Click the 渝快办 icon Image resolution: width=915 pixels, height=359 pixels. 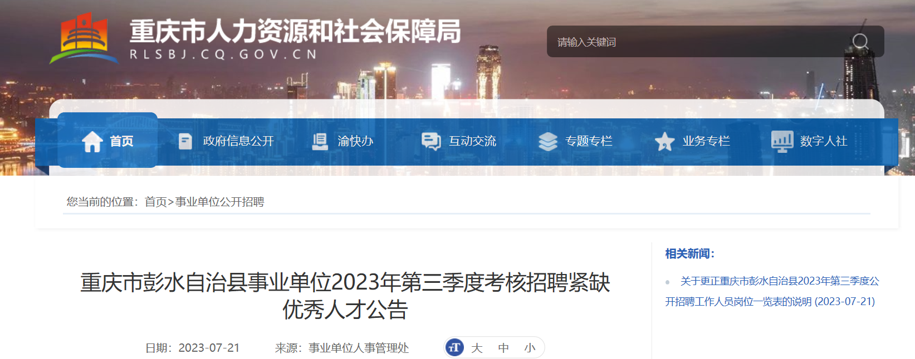pyautogui.click(x=320, y=141)
